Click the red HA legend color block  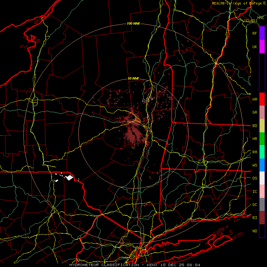pos(262,99)
